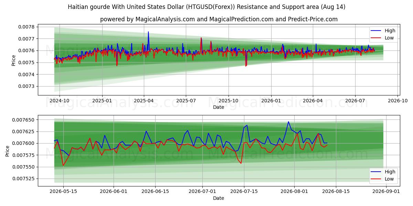Click the 0.0074 price tick label
Screen dimensions: 413x206
(x=26, y=75)
